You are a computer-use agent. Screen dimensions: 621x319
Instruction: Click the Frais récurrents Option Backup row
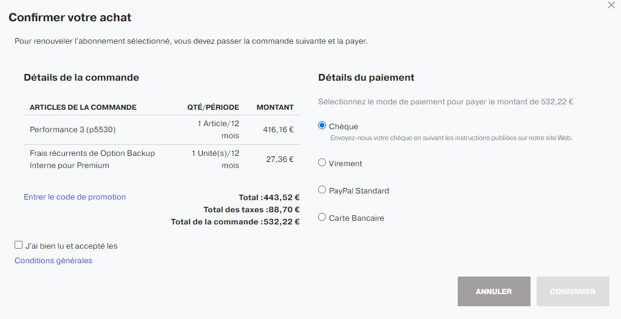(161, 159)
